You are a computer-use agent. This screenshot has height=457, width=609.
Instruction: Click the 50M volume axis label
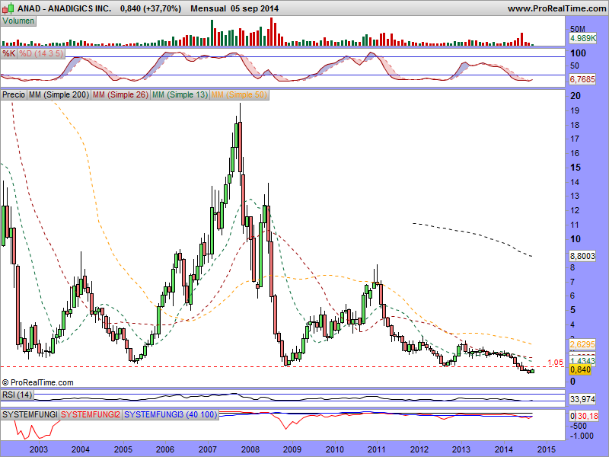point(578,29)
